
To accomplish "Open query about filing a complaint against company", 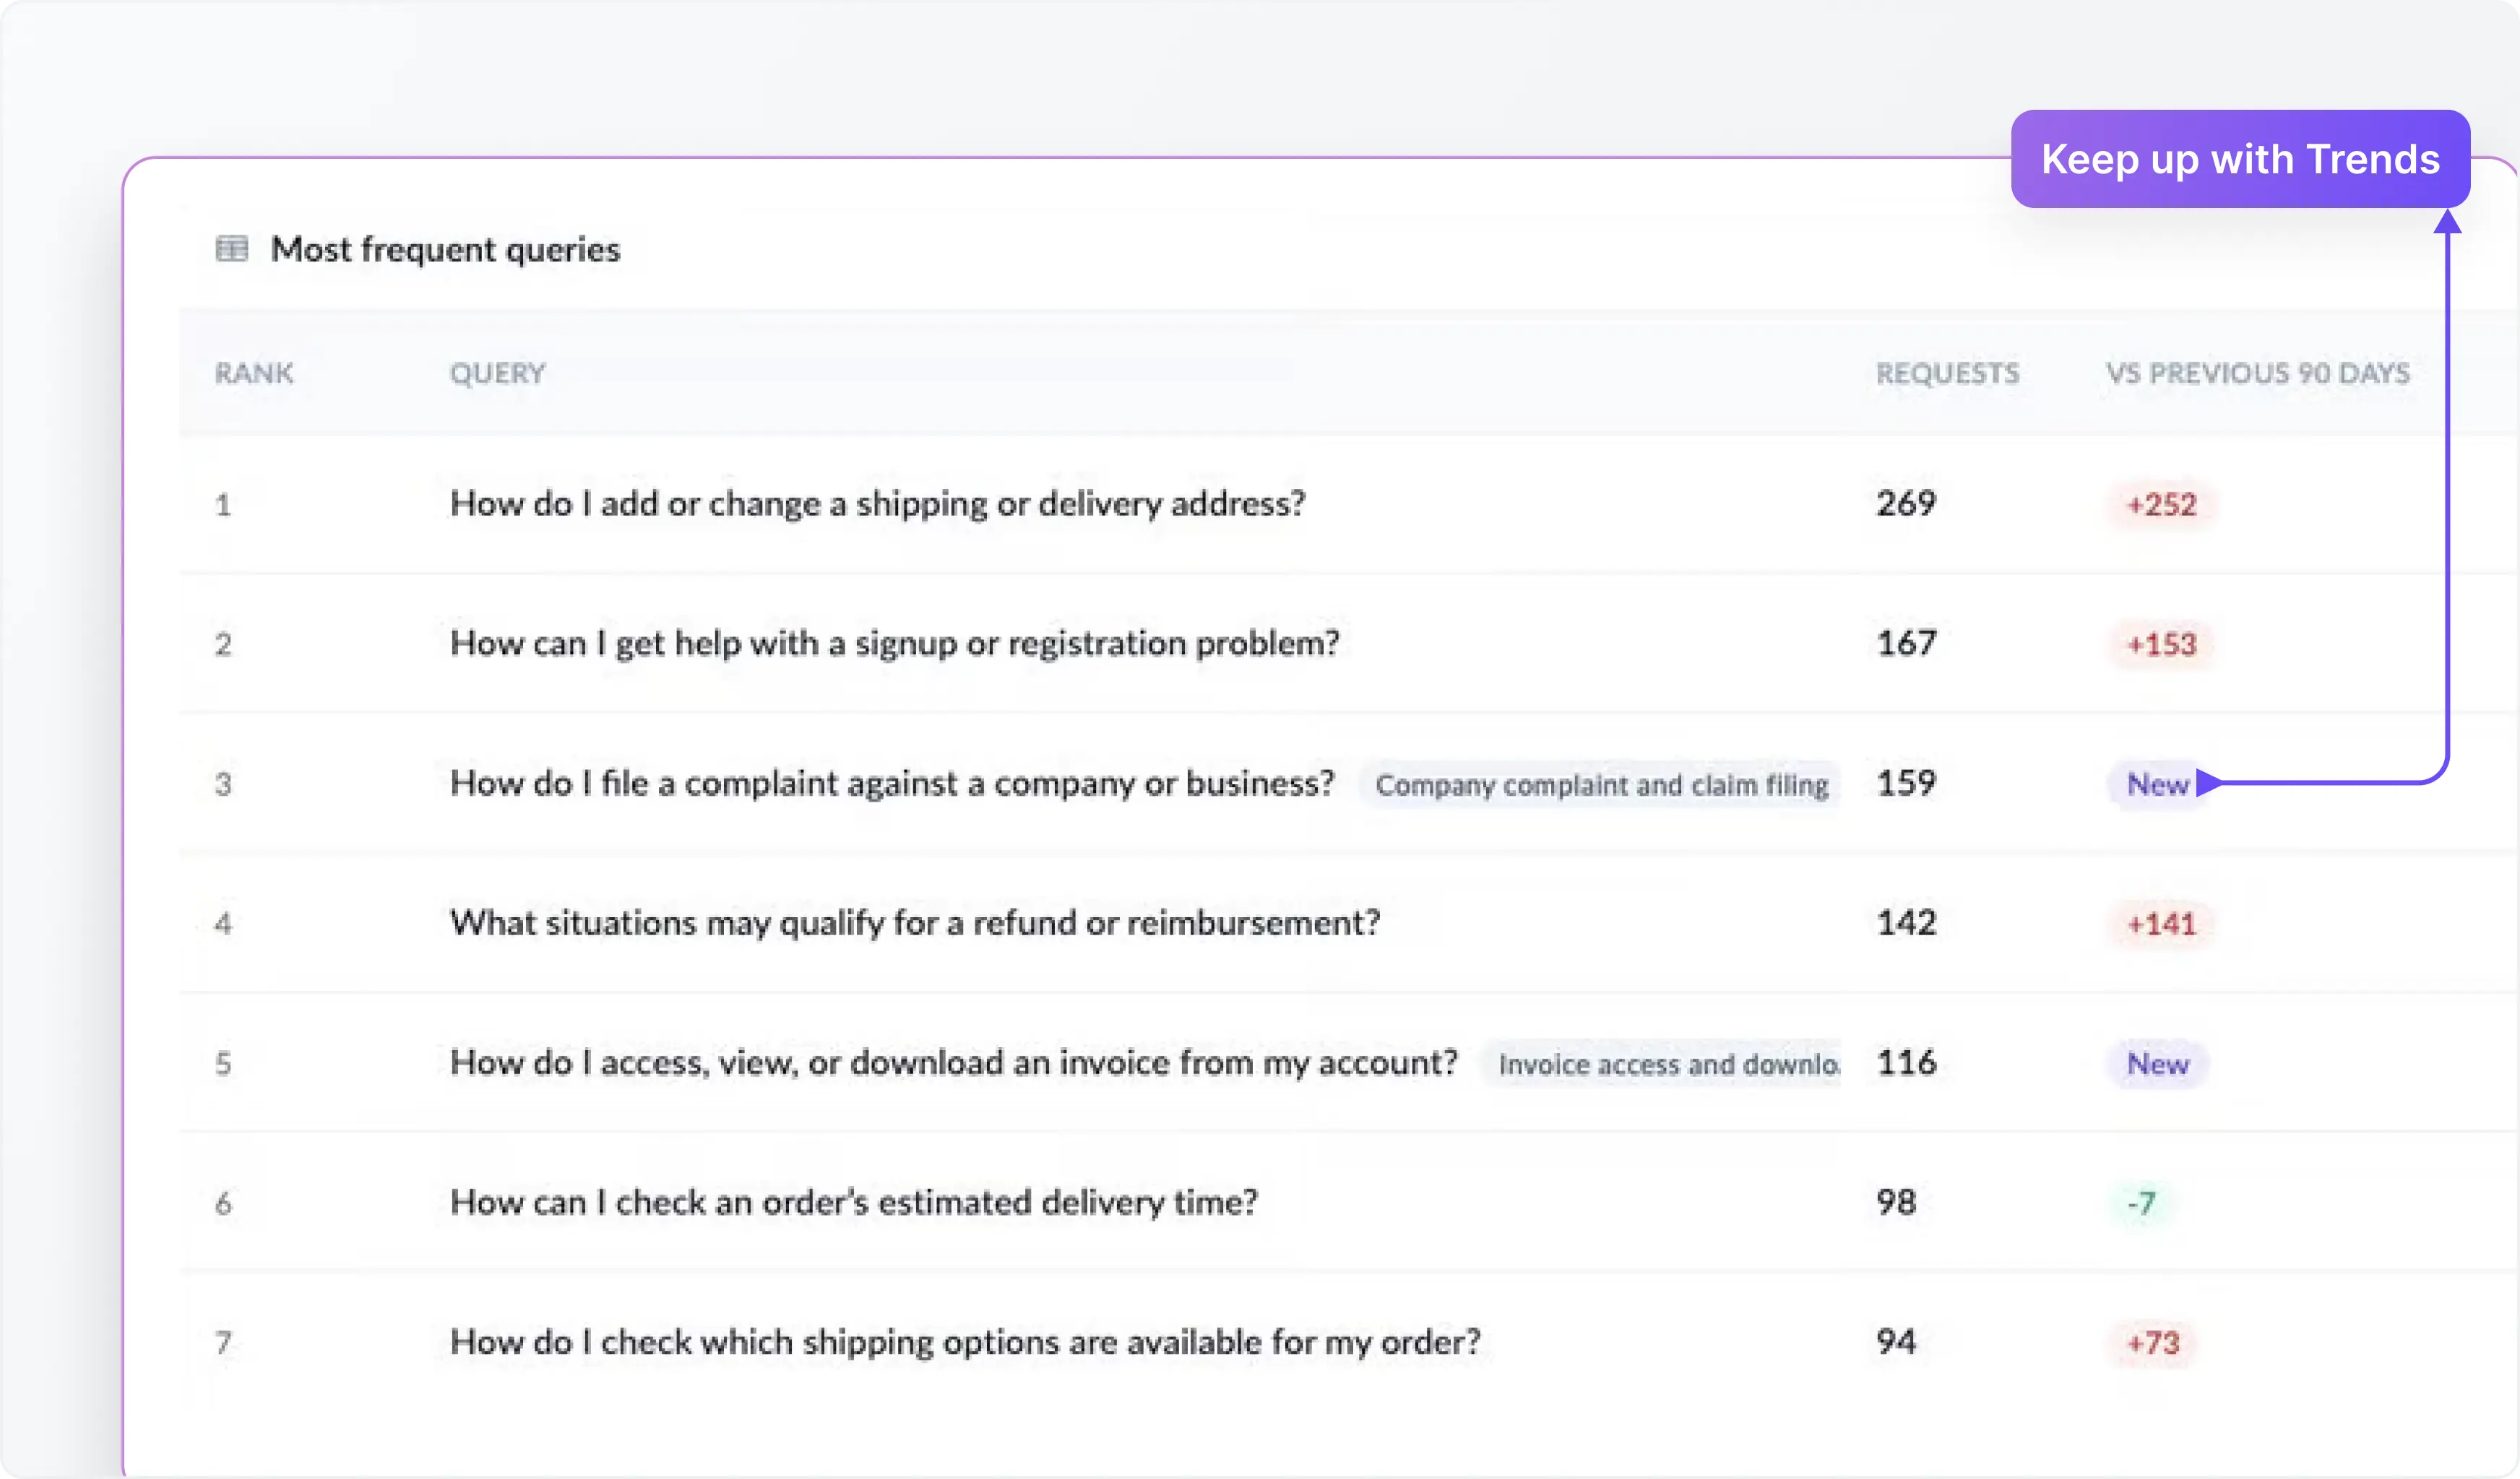I will (x=892, y=784).
